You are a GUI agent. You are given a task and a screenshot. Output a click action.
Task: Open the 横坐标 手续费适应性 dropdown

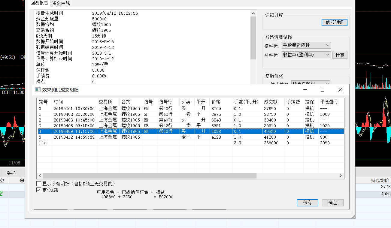coord(306,45)
